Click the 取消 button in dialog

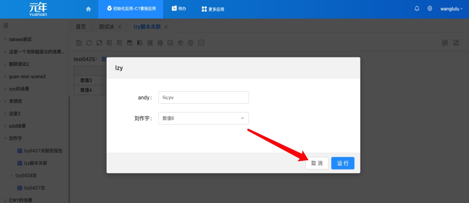[x=317, y=163]
